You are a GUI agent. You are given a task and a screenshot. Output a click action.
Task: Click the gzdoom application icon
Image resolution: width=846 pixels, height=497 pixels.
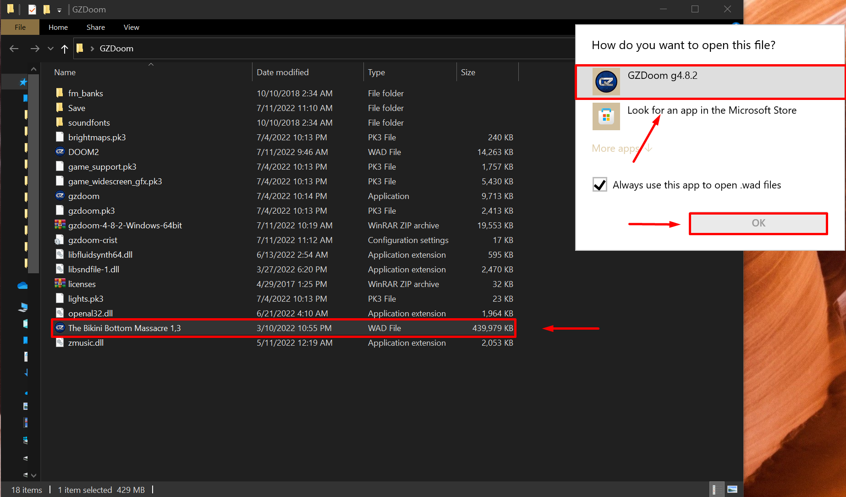(60, 196)
